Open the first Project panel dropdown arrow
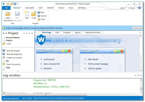The height and width of the screenshot is (102, 145). point(24,33)
